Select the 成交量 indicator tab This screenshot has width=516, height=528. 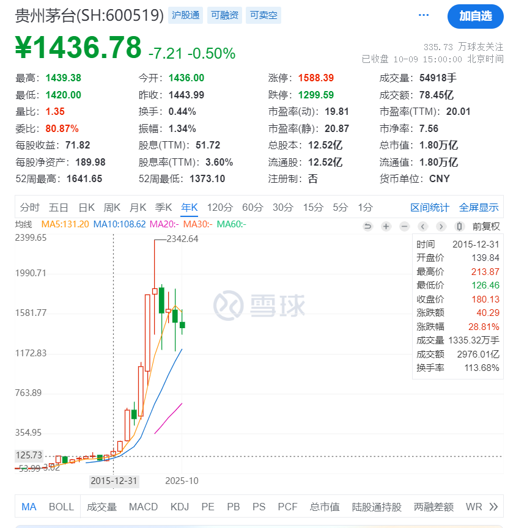pos(101,507)
